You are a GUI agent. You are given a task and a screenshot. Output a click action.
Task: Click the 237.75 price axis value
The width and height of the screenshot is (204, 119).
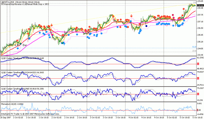point(200,15)
